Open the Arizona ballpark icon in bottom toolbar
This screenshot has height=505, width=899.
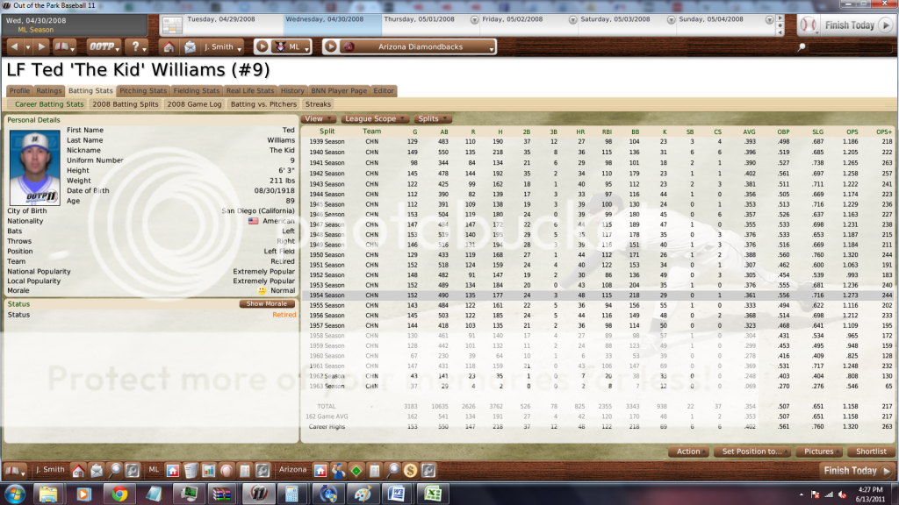pyautogui.click(x=320, y=471)
